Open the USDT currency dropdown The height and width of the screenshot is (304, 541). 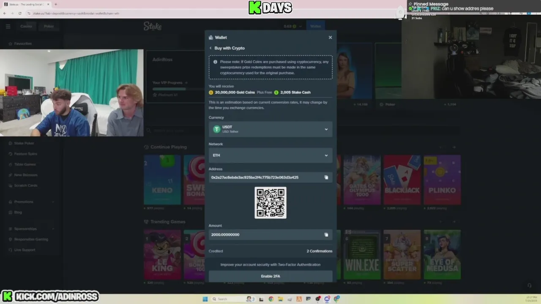click(x=270, y=129)
